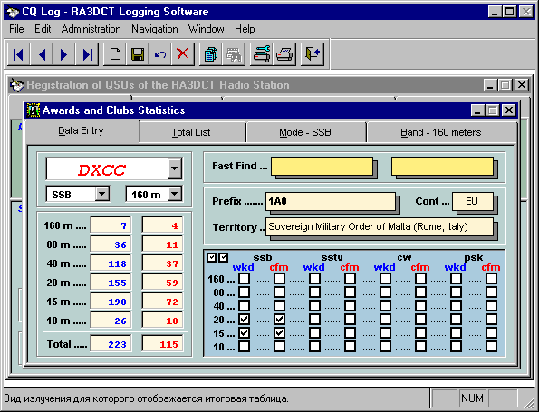Open the Navigation menu
This screenshot has height=412, width=539.
pos(155,29)
